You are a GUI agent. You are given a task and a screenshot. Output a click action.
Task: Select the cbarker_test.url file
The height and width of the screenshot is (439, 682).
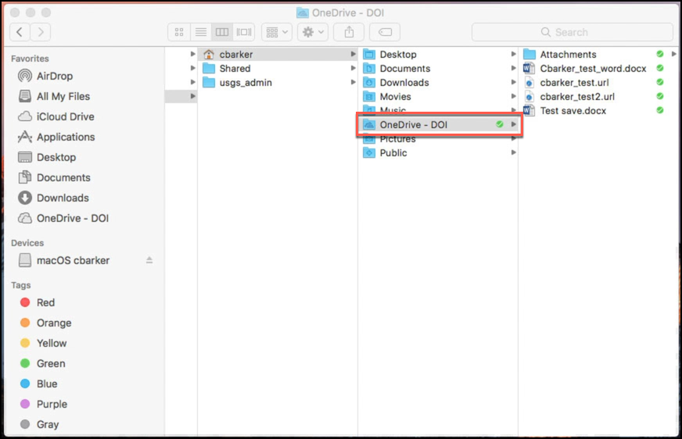tap(600, 83)
